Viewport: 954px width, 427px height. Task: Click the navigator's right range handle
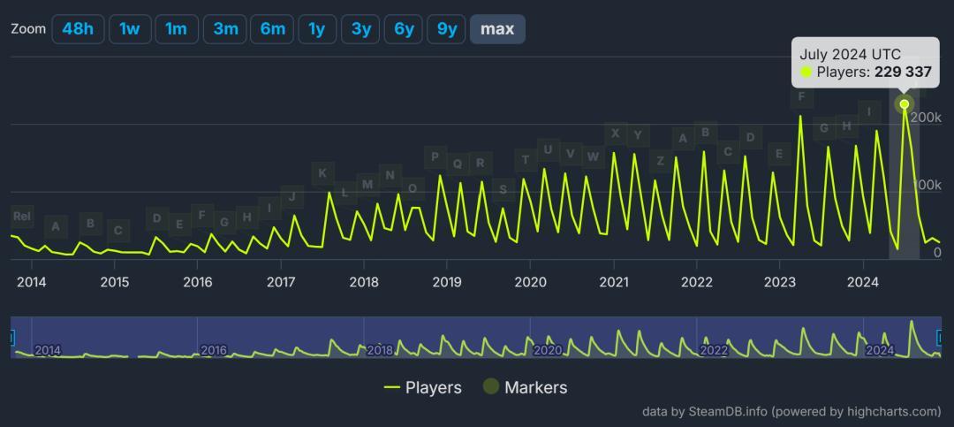(940, 338)
